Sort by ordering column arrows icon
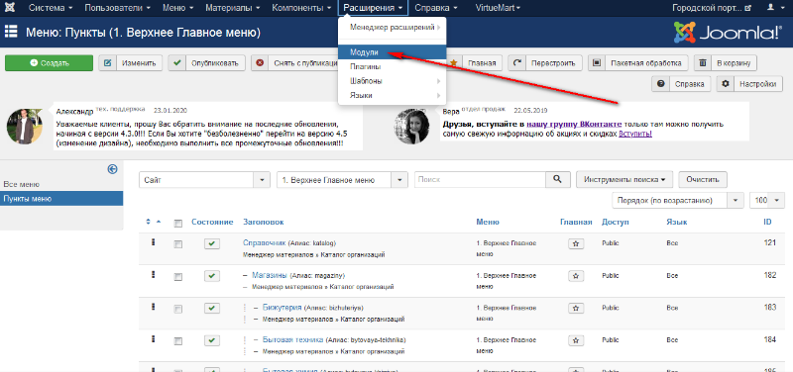 tap(154, 222)
